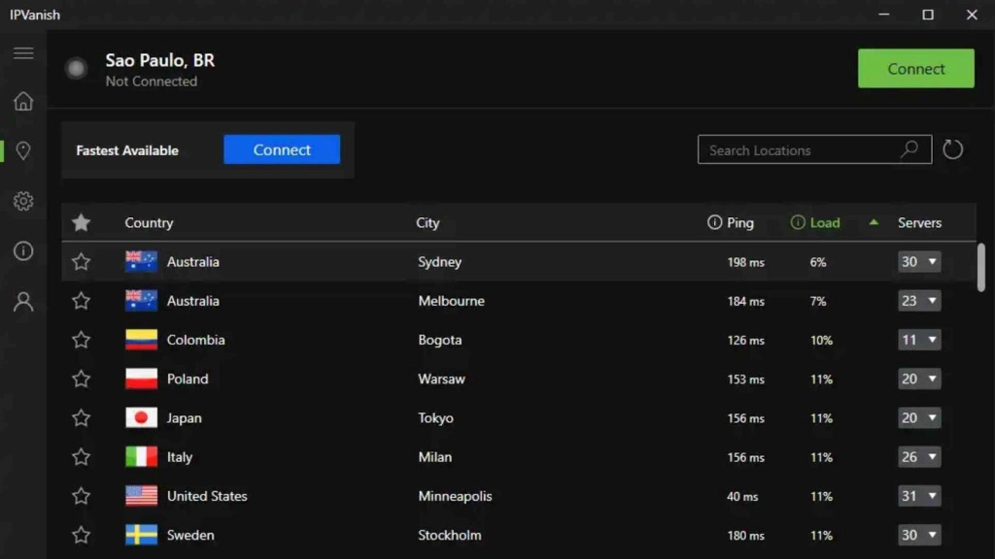This screenshot has width=995, height=559.
Task: Click the Italy flag icon
Action: (141, 457)
